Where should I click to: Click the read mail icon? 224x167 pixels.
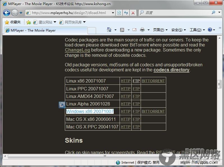click(134, 30)
